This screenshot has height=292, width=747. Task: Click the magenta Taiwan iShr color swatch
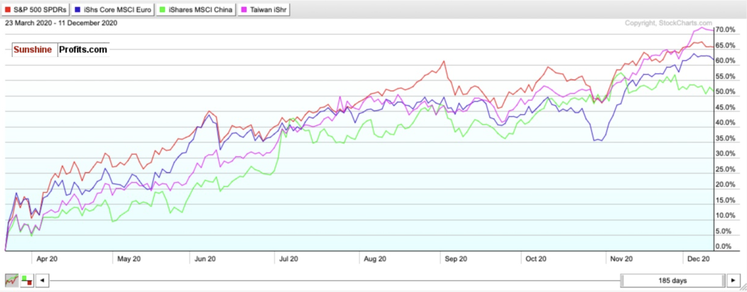click(244, 10)
